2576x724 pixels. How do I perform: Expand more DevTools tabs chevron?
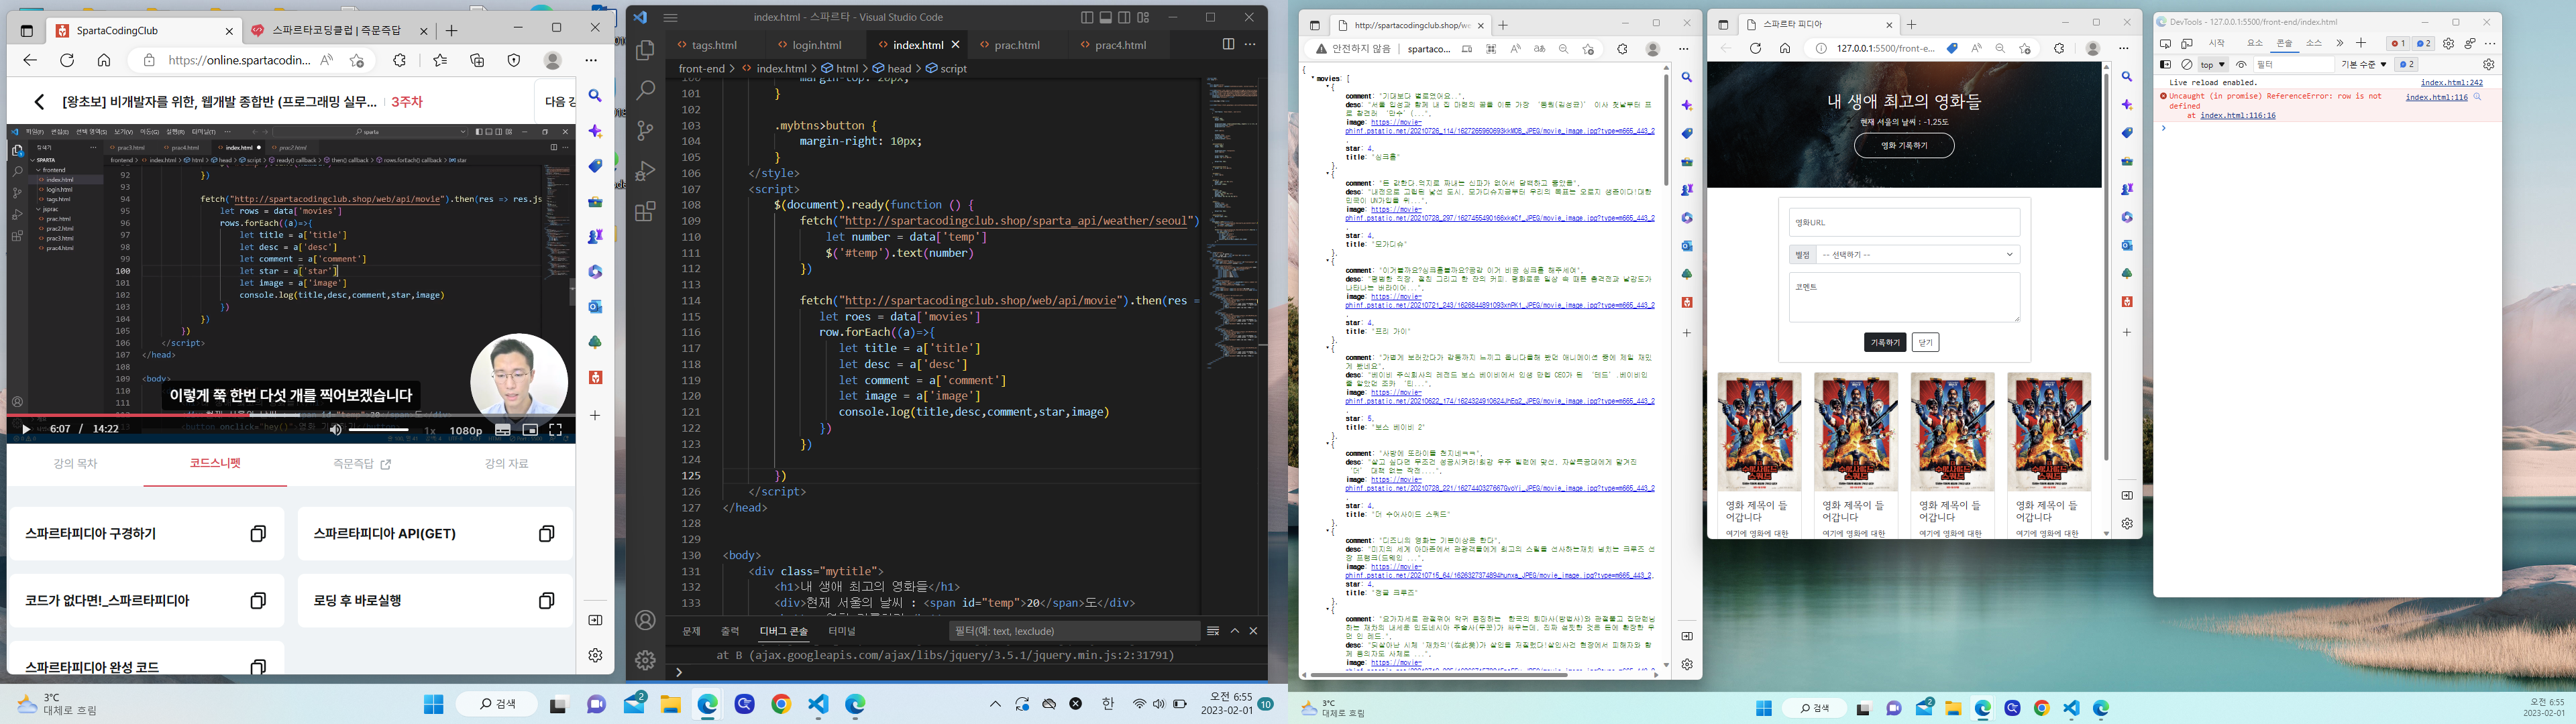[x=2340, y=44]
